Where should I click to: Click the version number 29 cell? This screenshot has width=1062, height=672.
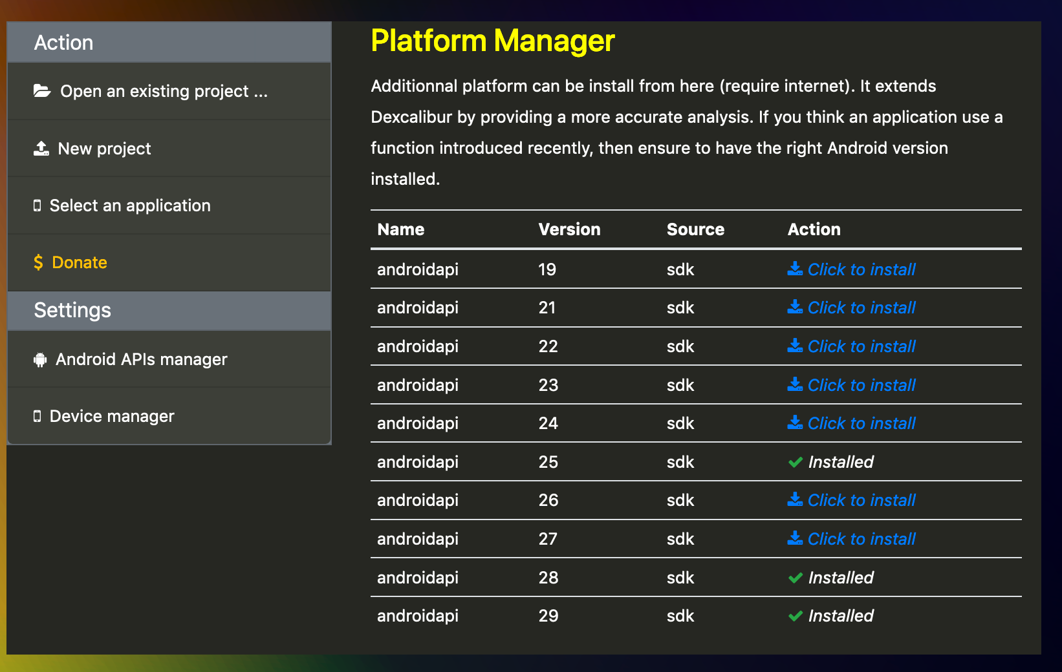point(548,616)
